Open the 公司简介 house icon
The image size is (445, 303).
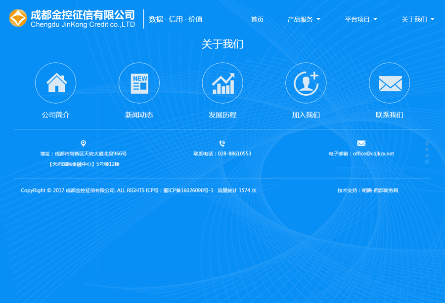point(56,83)
